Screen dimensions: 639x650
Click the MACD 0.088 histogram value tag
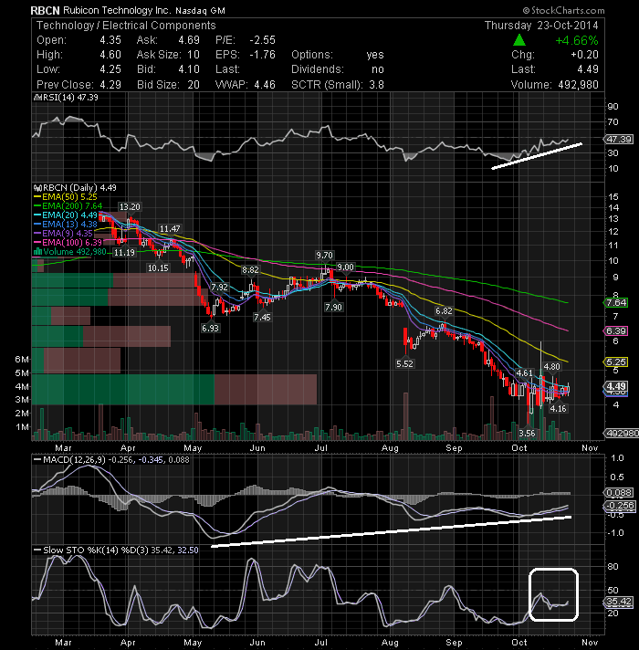pyautogui.click(x=619, y=492)
